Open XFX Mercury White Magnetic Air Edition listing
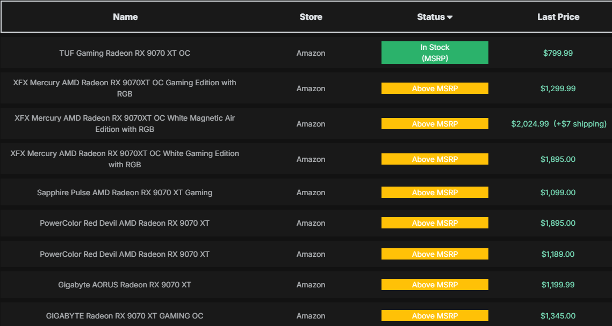 coord(125,123)
